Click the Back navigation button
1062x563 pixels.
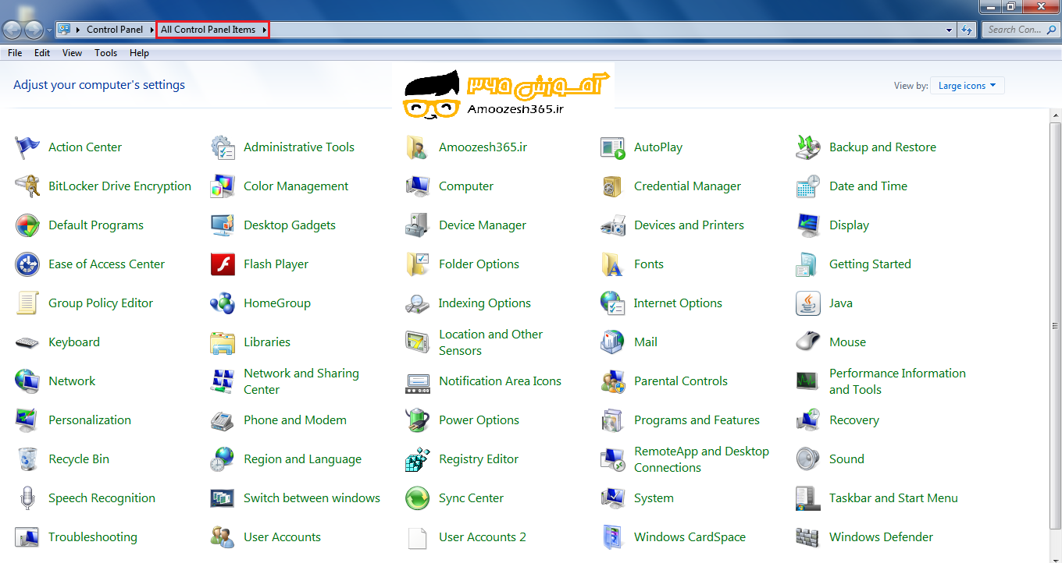12,30
